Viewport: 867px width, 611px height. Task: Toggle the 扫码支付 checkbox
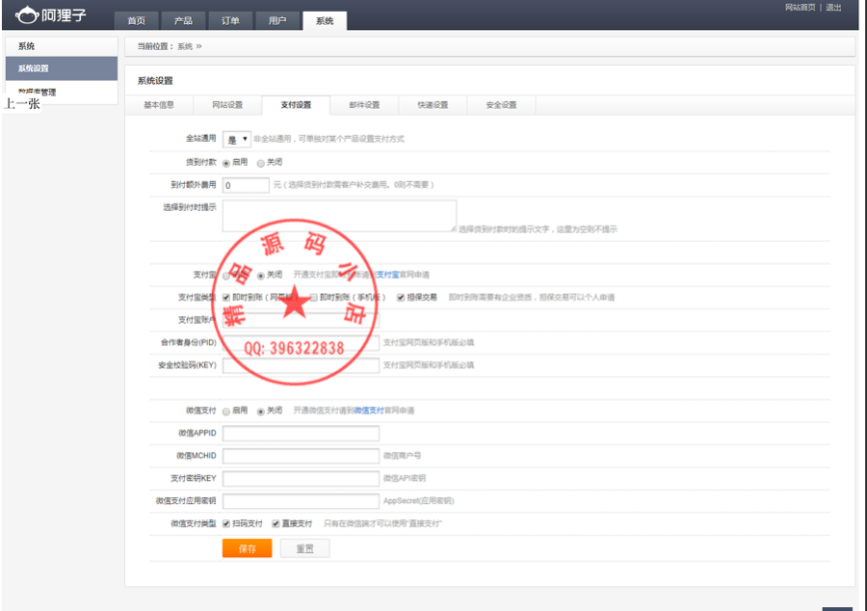tap(224, 522)
